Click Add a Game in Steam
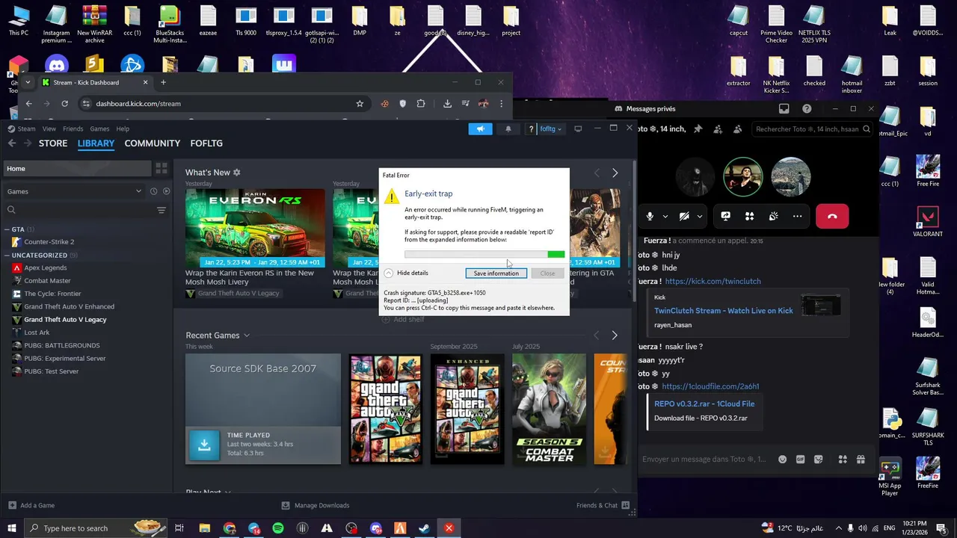Image resolution: width=957 pixels, height=538 pixels. click(31, 505)
